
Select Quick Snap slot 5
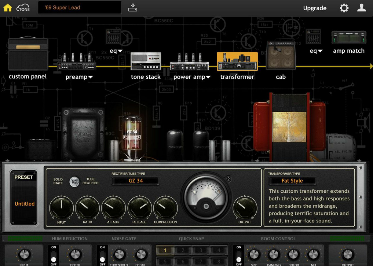click(165, 261)
